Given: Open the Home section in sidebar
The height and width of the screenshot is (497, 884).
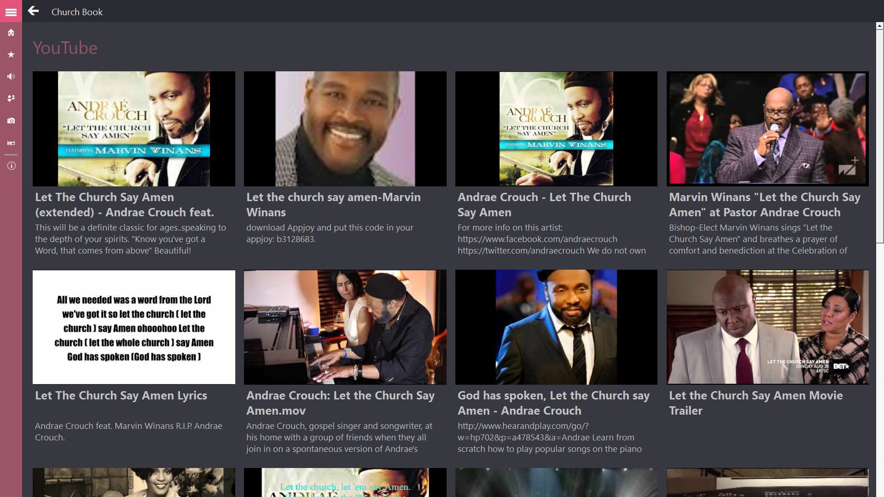Looking at the screenshot, I should (x=11, y=33).
